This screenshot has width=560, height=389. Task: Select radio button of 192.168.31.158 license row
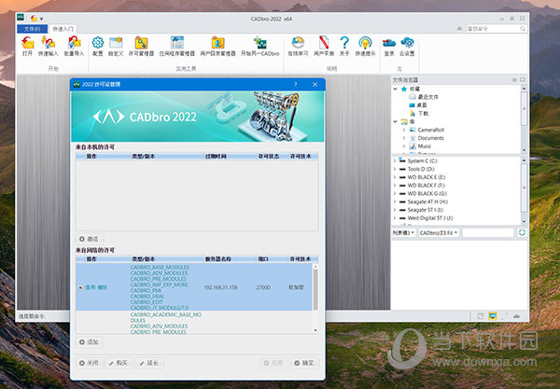pos(80,287)
